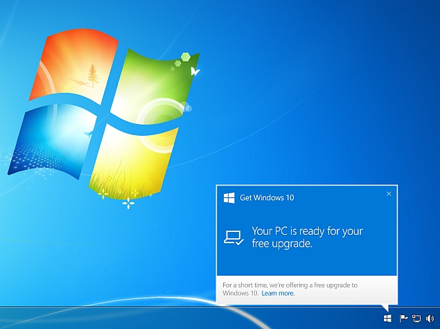Click empty taskbar area at bottom left
This screenshot has width=440, height=329.
pos(104,319)
